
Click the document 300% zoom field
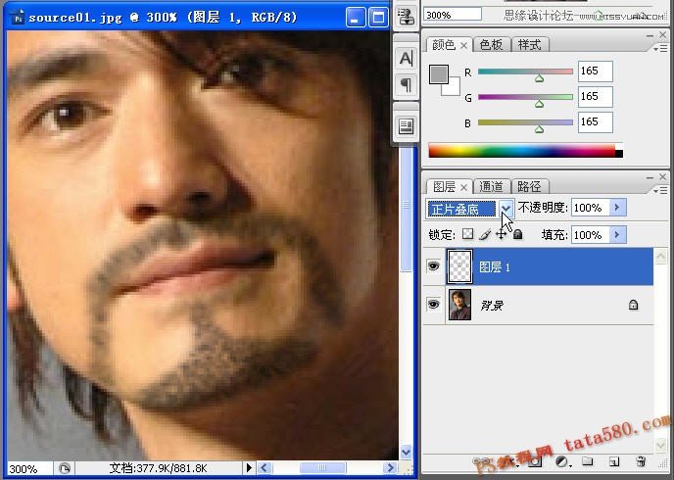29,468
